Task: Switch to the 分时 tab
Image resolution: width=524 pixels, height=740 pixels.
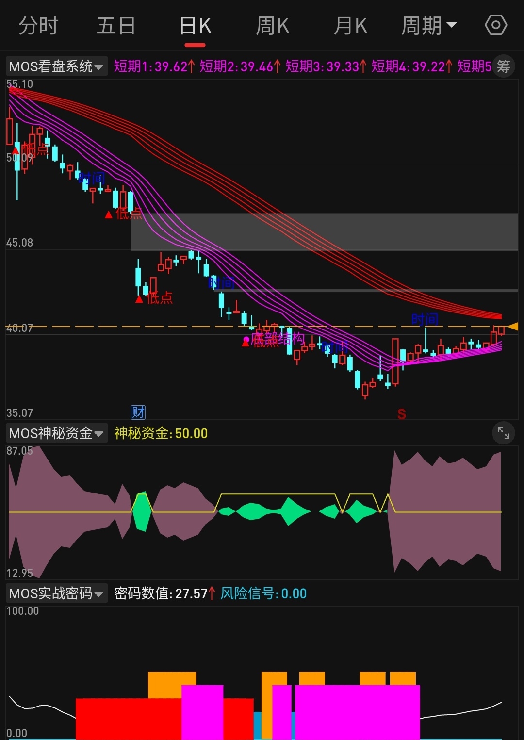Action: point(38,26)
